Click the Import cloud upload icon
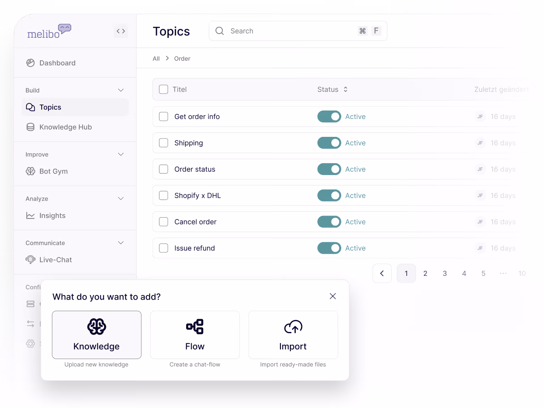544x408 pixels. coord(293,327)
